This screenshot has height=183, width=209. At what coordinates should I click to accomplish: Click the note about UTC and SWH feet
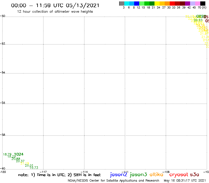(x=59, y=175)
